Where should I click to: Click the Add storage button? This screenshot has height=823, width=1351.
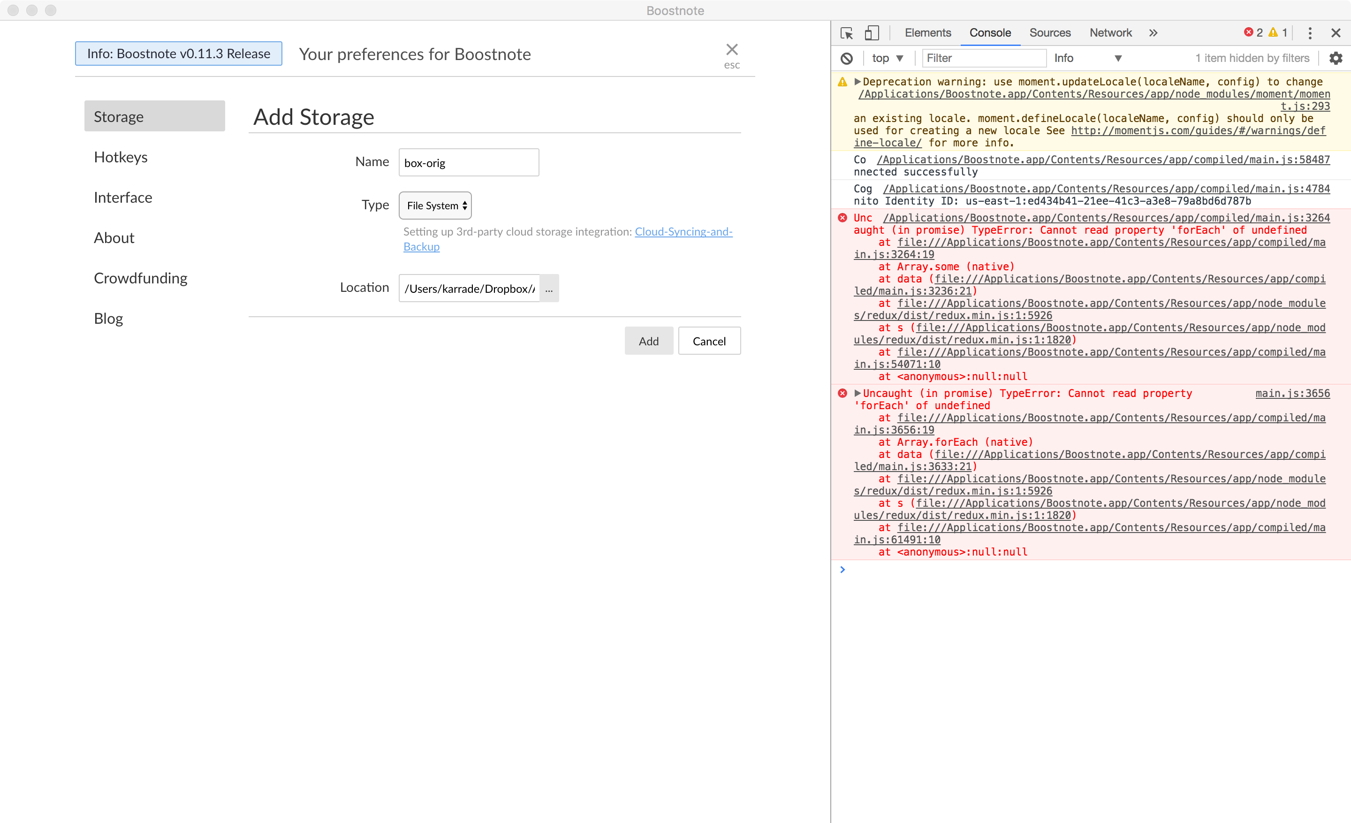pos(649,341)
